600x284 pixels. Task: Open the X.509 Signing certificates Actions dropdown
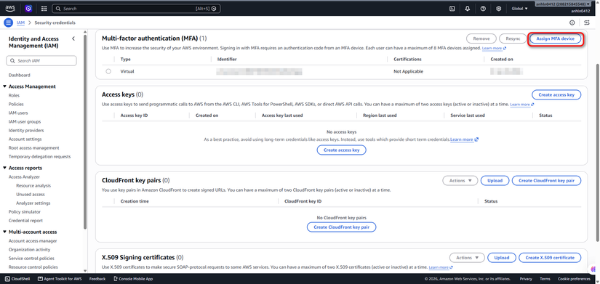pos(467,258)
